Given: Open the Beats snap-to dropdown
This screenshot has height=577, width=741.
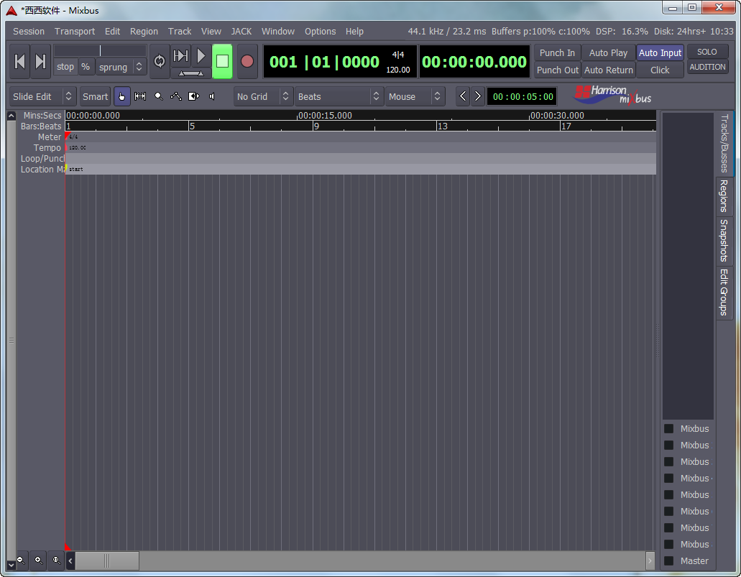Looking at the screenshot, I should pos(339,96).
